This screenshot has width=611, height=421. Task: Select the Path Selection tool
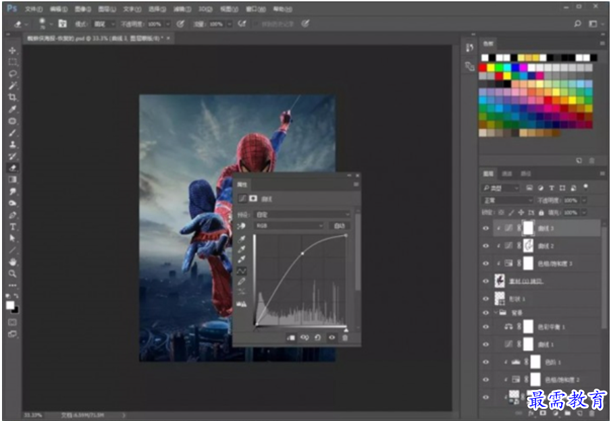(12, 238)
